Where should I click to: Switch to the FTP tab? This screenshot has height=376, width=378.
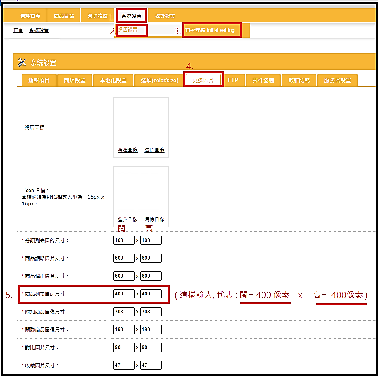233,80
